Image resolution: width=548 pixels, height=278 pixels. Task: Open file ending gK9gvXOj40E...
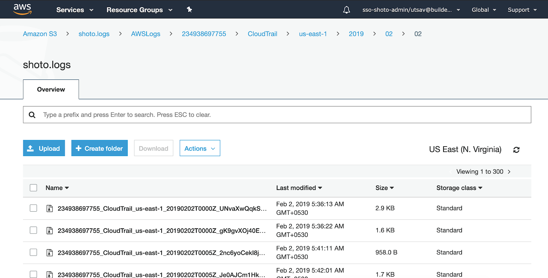pos(162,231)
